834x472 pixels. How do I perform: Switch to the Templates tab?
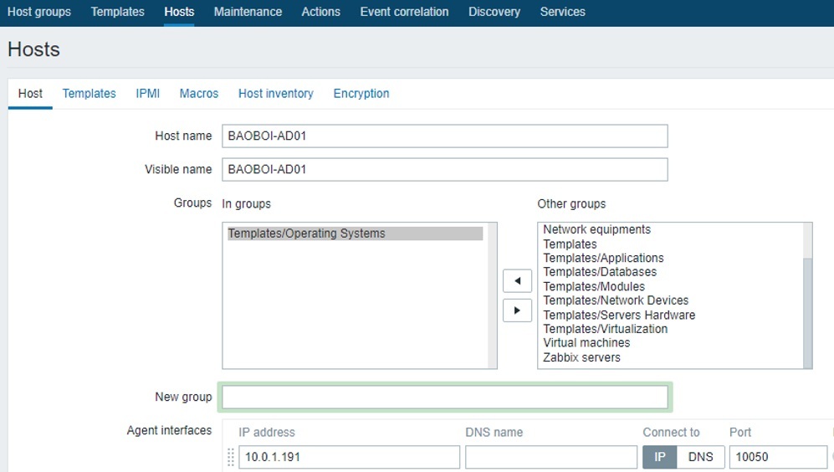[x=89, y=94]
